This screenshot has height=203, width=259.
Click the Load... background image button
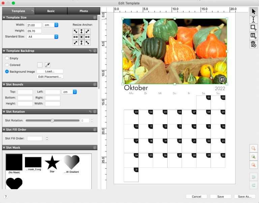pos(50,71)
